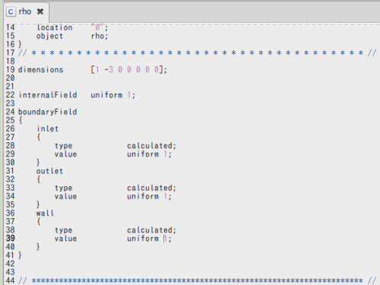This screenshot has width=380, height=285.
Task: Click line number 39 in the gutter
Action: tap(11, 238)
